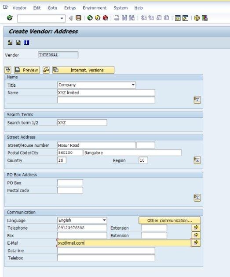Expand more fields in Street Address section
The height and width of the screenshot is (277, 230).
tap(197, 160)
